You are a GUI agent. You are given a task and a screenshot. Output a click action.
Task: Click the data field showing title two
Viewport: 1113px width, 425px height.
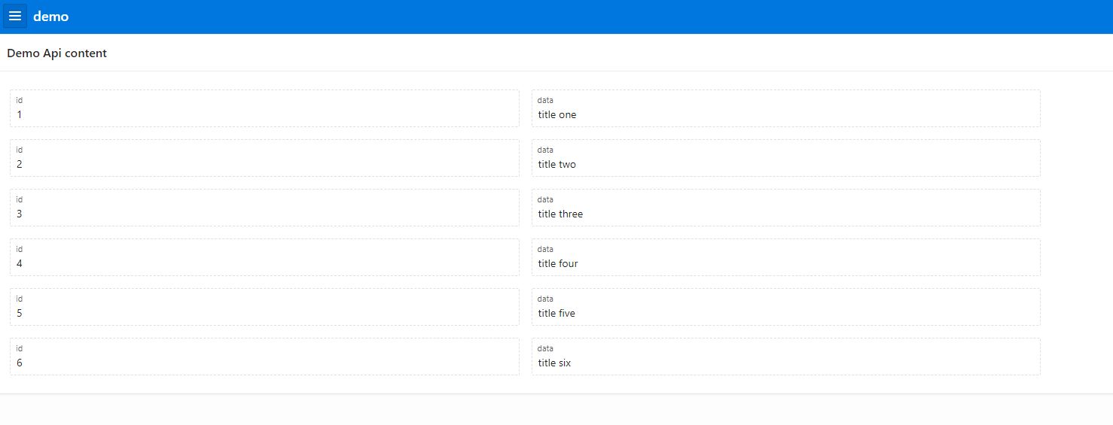click(x=786, y=158)
